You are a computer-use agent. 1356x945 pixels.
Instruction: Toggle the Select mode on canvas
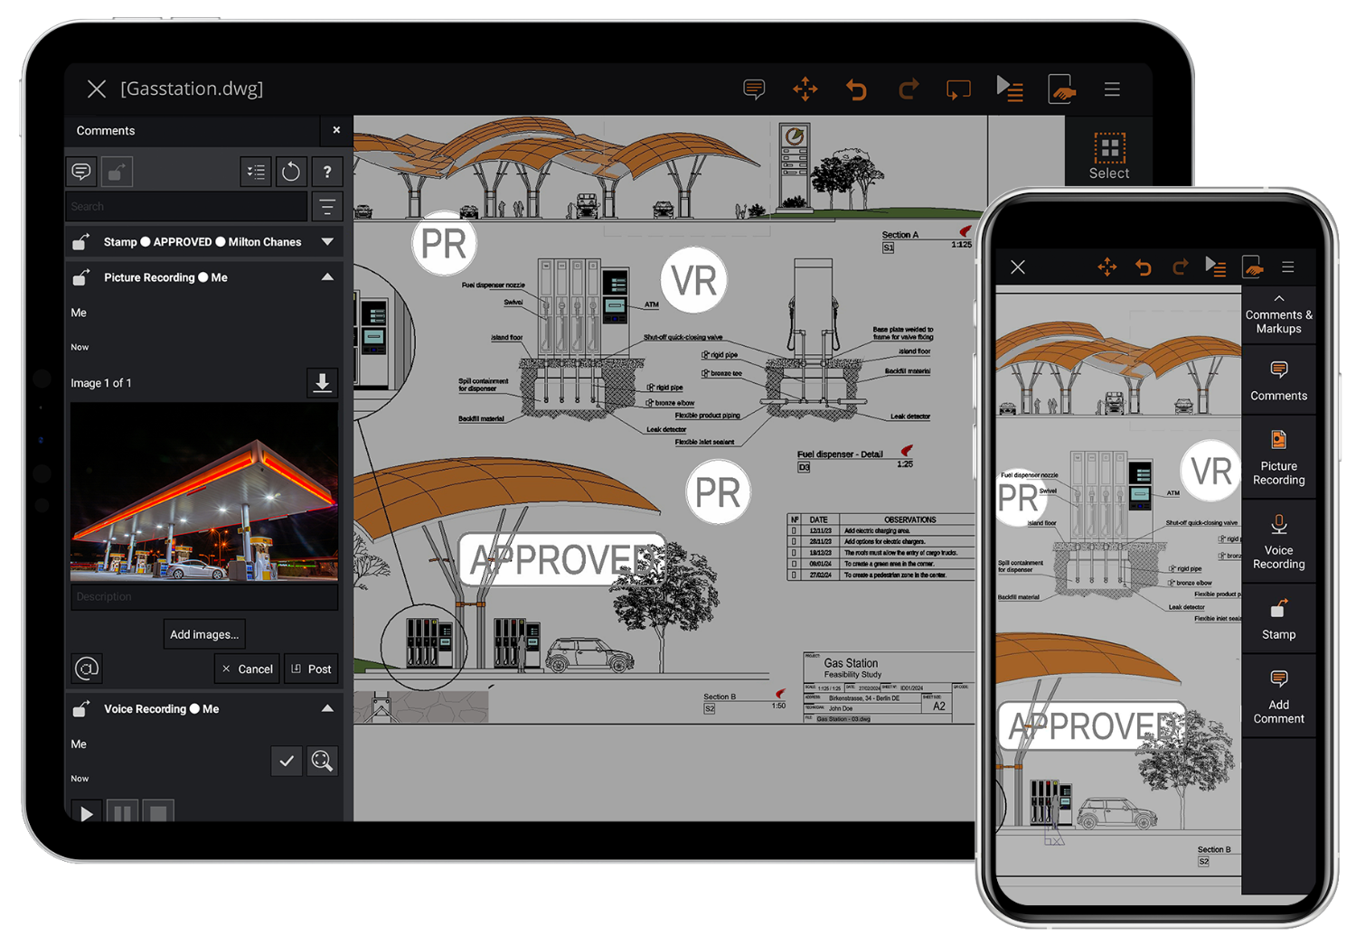tap(1109, 156)
